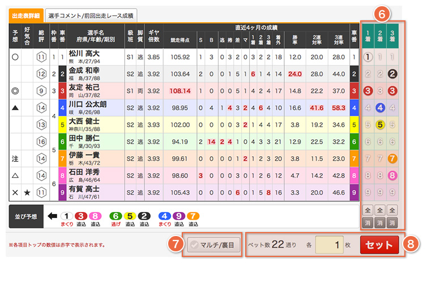Select number 5 in 3着 column
Screen dimensions: 427x300
(392, 125)
